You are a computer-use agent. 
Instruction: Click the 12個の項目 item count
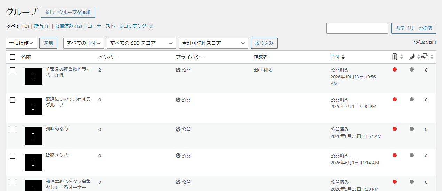coord(425,42)
